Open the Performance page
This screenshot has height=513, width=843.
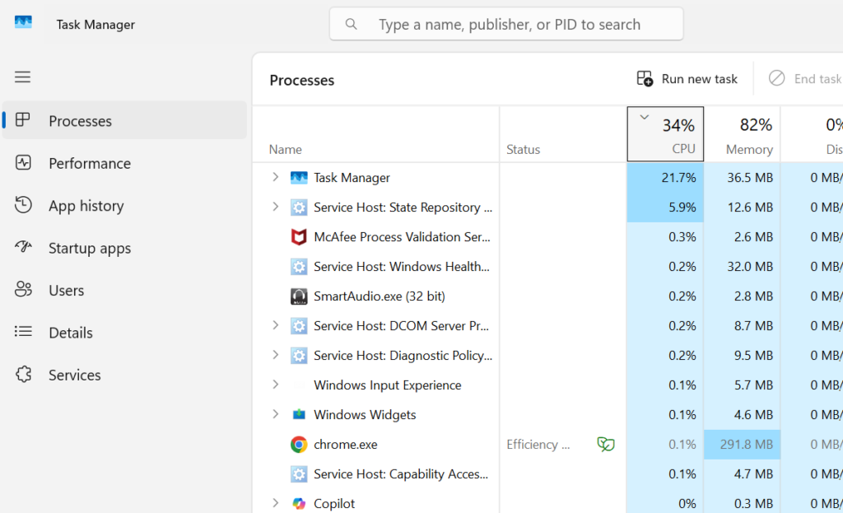pos(125,163)
